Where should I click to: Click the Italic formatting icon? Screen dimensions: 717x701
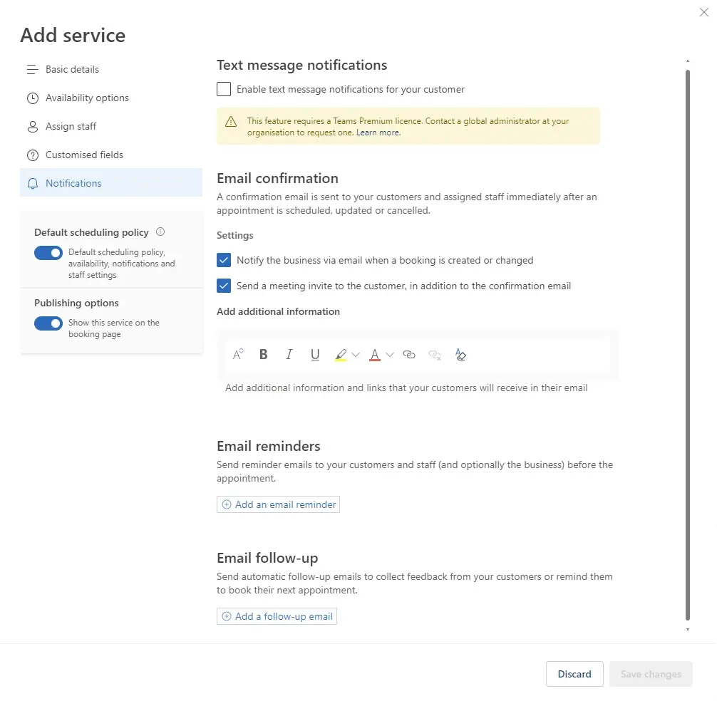click(x=289, y=355)
